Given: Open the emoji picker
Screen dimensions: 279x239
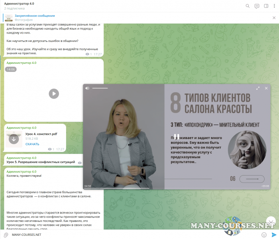Looking at the screenshot, I should (264, 235).
